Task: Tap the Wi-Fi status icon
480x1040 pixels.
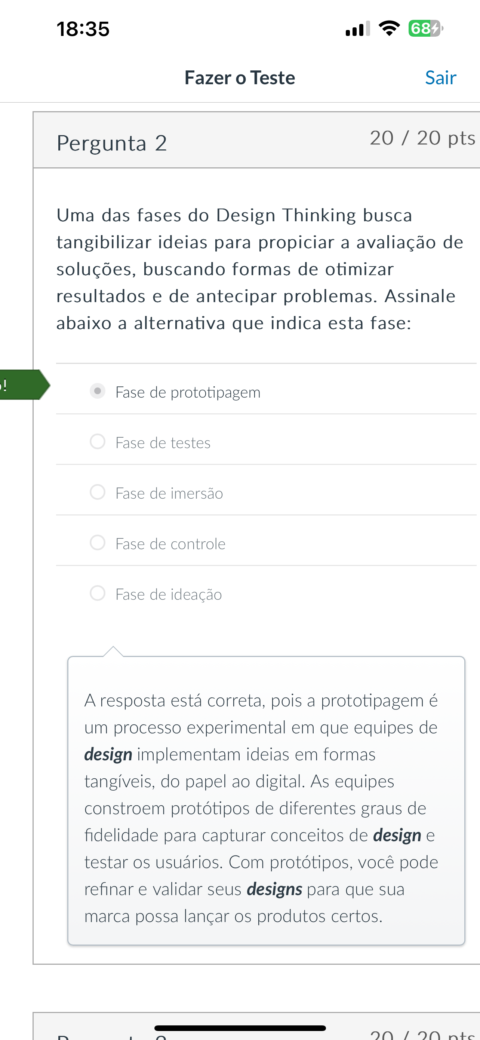Action: tap(389, 28)
